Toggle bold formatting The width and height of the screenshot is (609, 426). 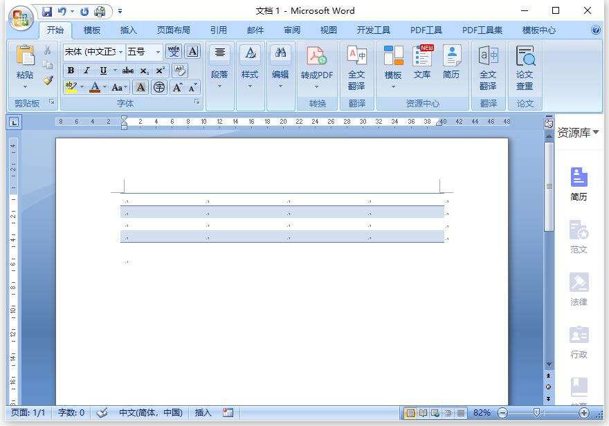pyautogui.click(x=70, y=71)
